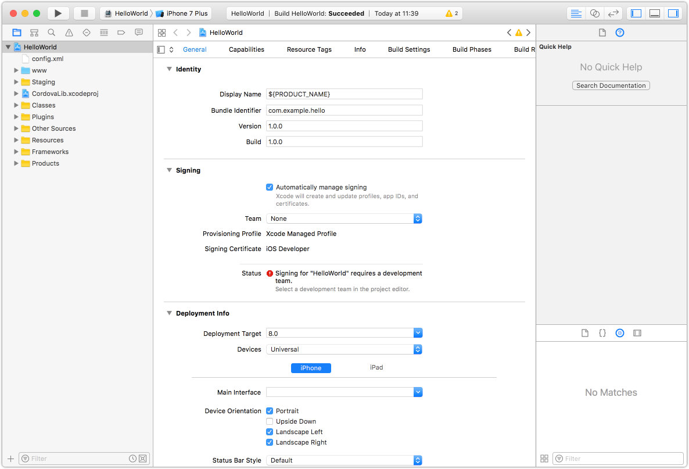Switch to the Info tab
Screen dimensions: 689x469
360,49
